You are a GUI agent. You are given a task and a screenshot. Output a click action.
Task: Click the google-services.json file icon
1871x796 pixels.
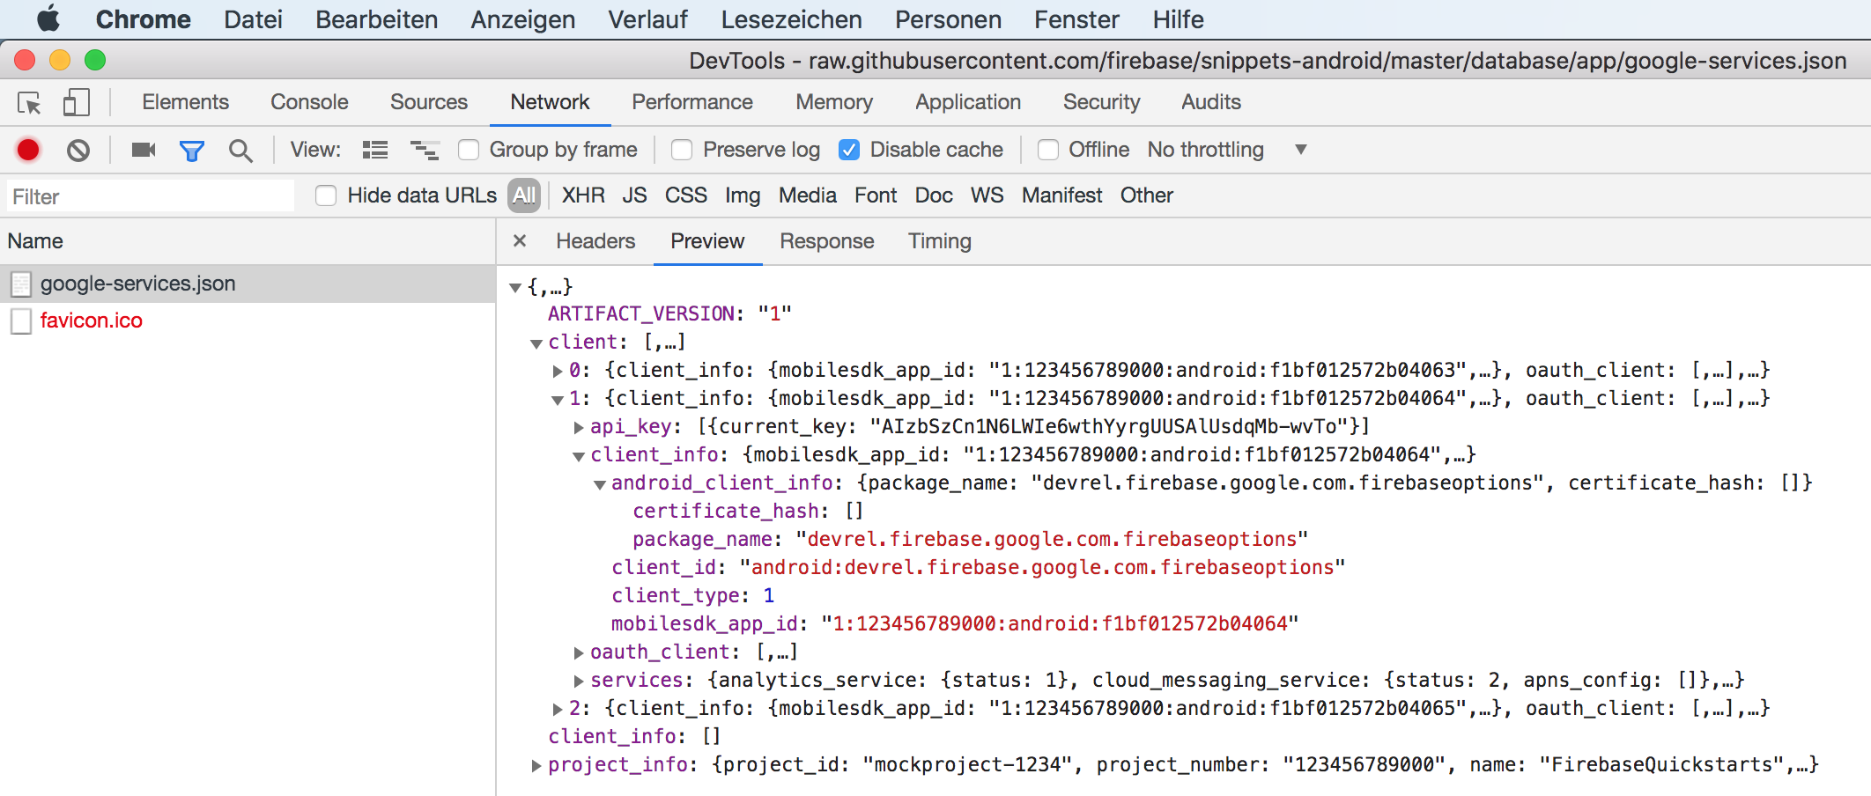click(x=21, y=284)
